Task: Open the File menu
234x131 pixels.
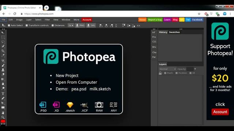Action: (x=3, y=20)
